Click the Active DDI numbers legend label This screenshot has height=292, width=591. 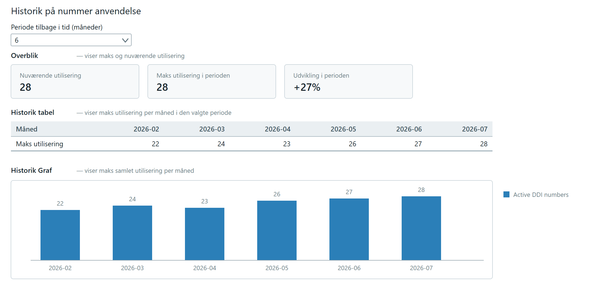point(541,195)
